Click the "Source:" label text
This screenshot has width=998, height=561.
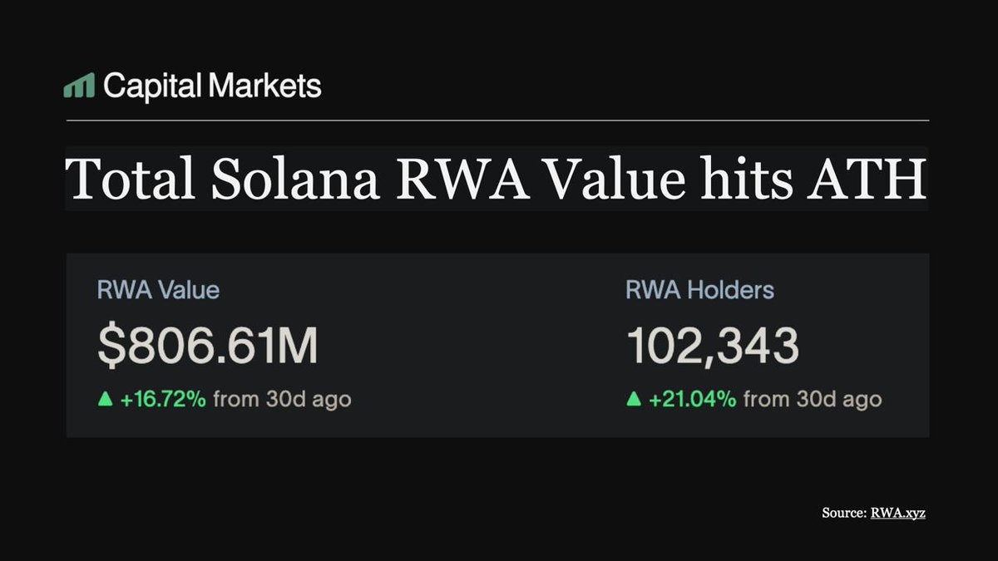coord(843,513)
